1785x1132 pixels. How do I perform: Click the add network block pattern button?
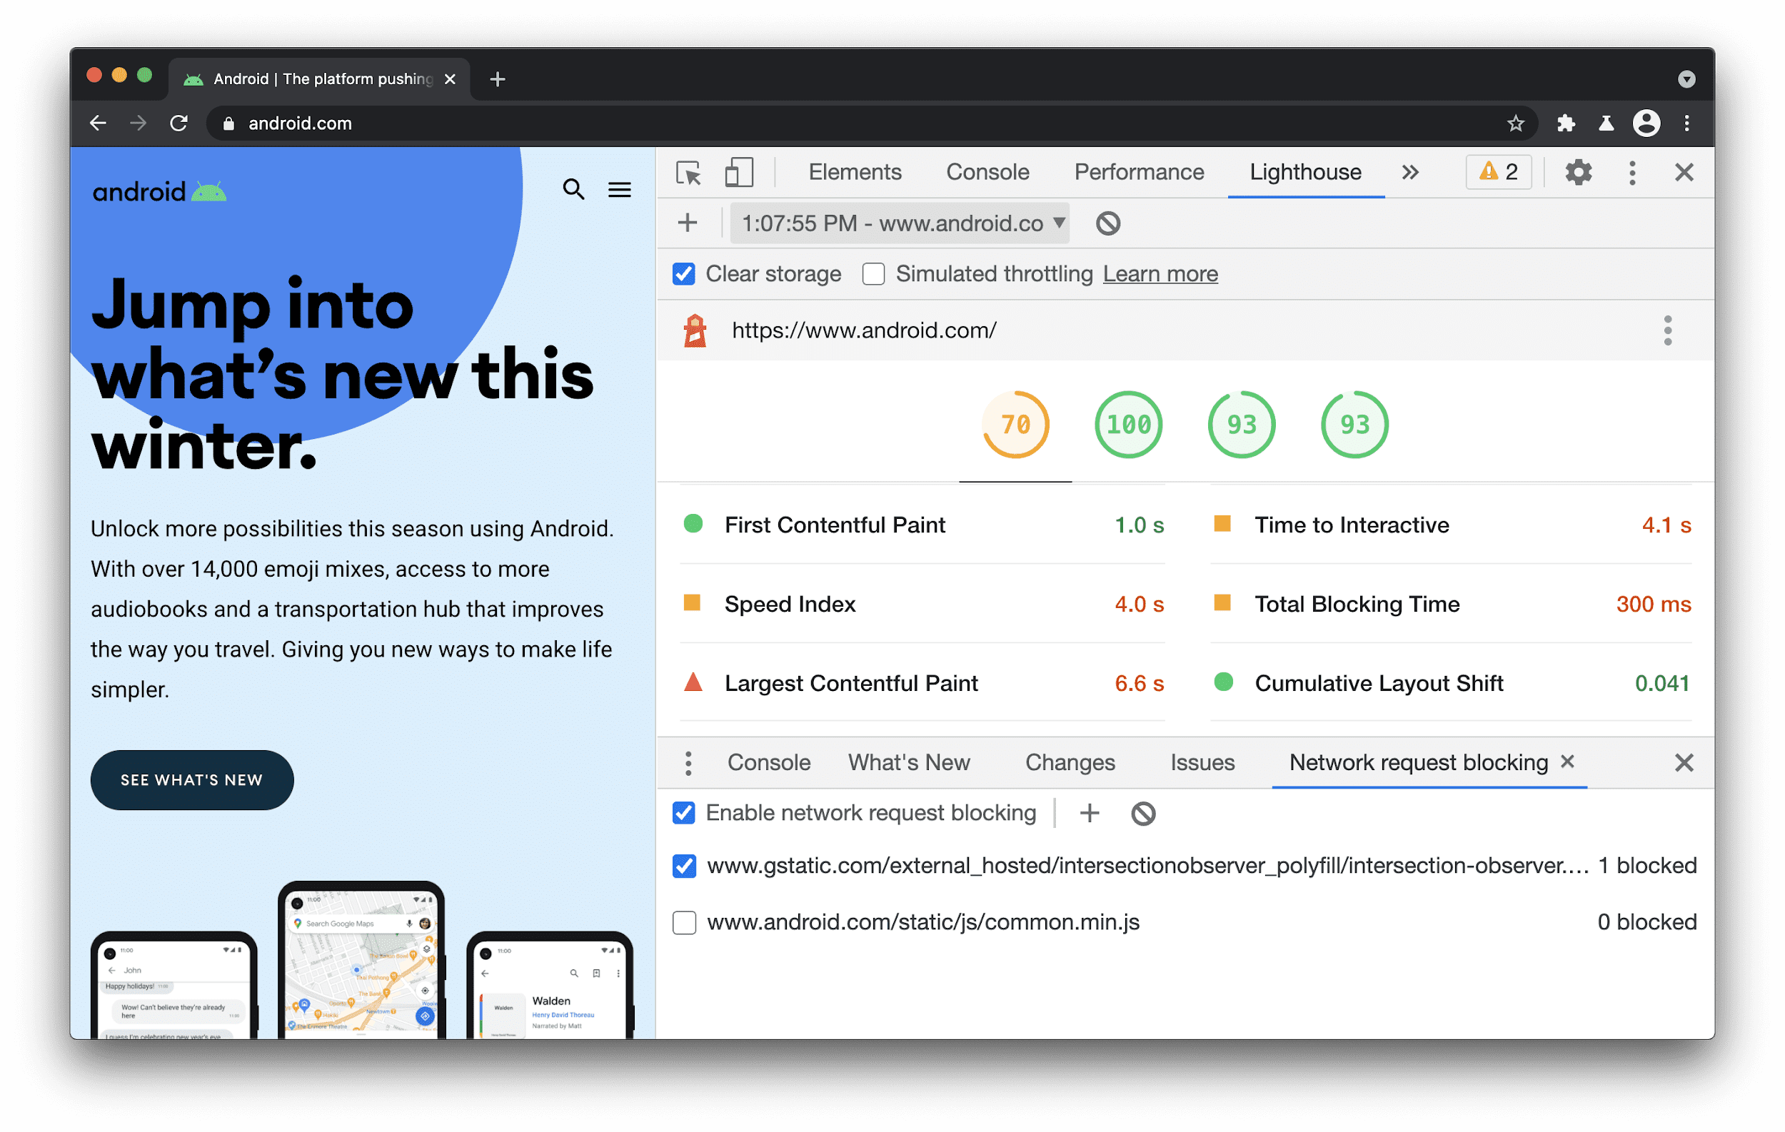pyautogui.click(x=1089, y=813)
